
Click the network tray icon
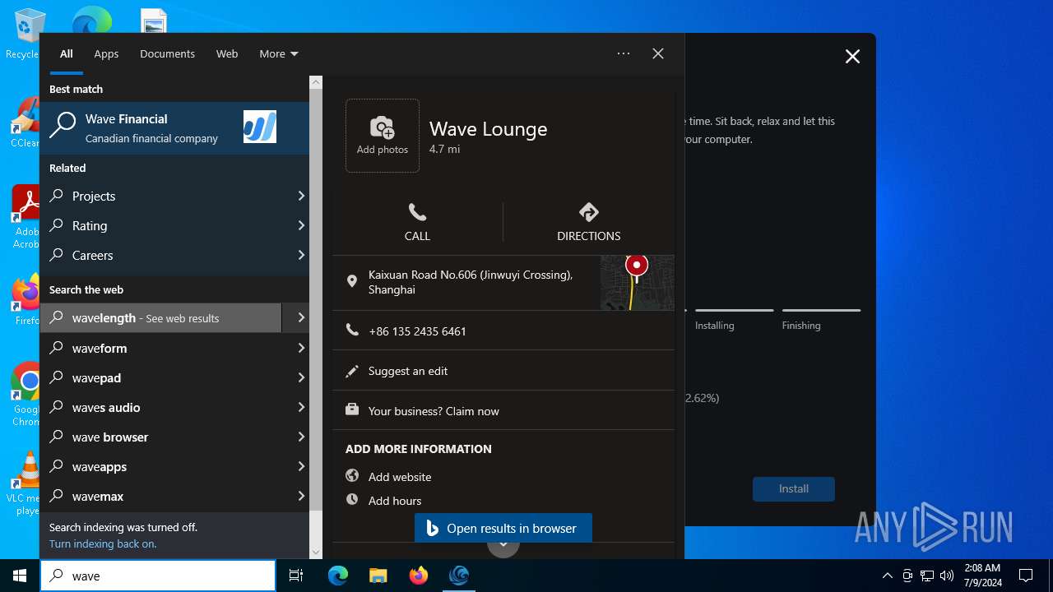[x=927, y=576]
